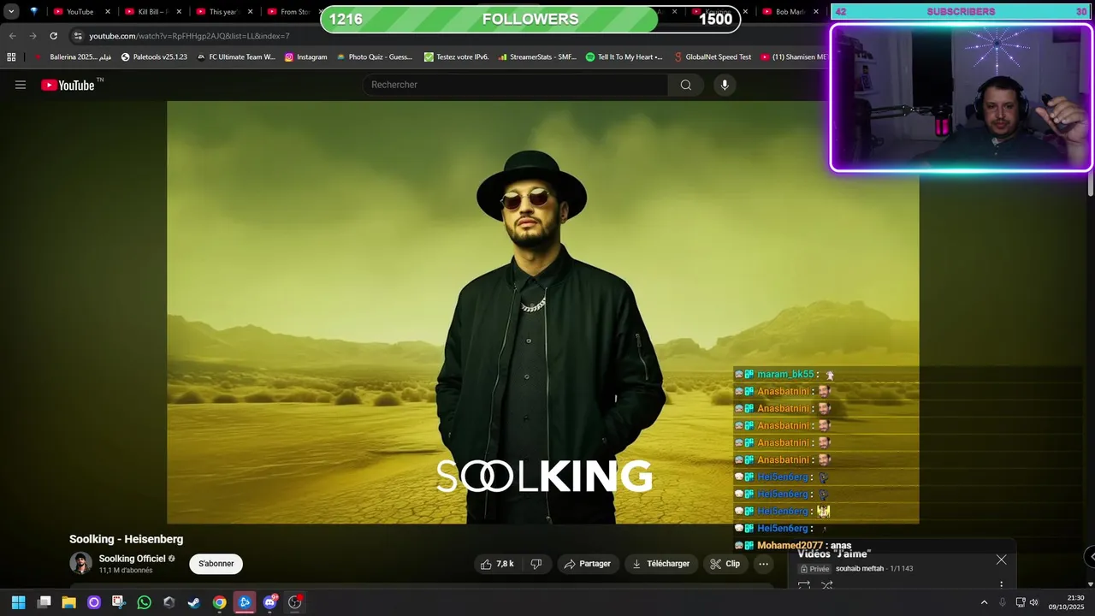Image resolution: width=1095 pixels, height=616 pixels.
Task: Open more actions three-dot menu
Action: [x=764, y=564]
